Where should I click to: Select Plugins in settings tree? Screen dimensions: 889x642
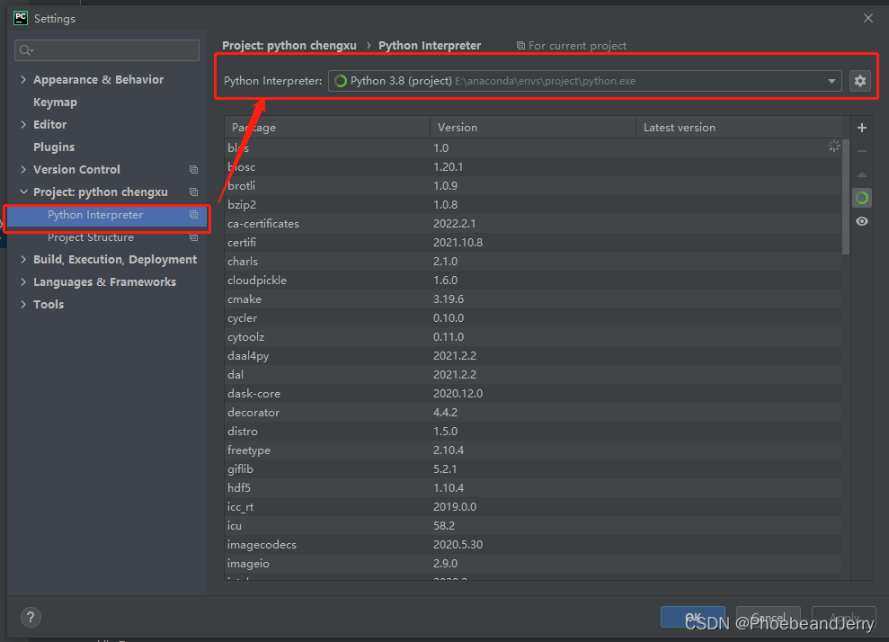point(54,147)
